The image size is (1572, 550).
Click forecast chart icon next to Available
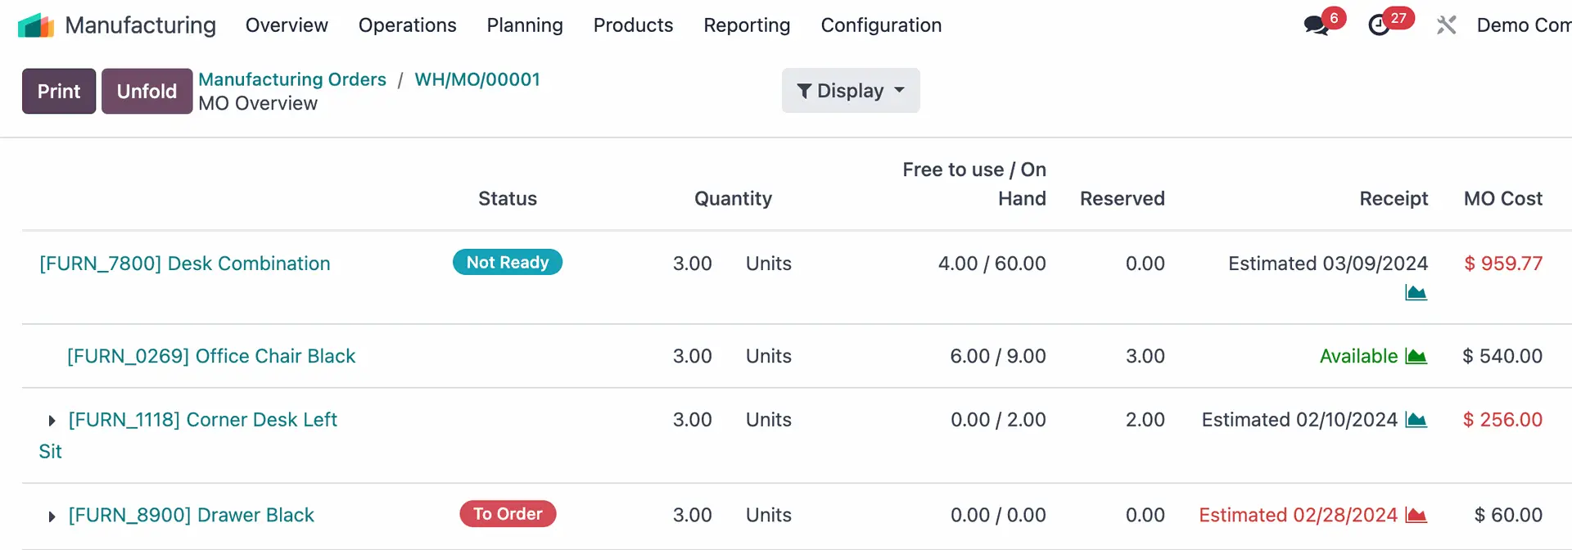click(x=1416, y=356)
